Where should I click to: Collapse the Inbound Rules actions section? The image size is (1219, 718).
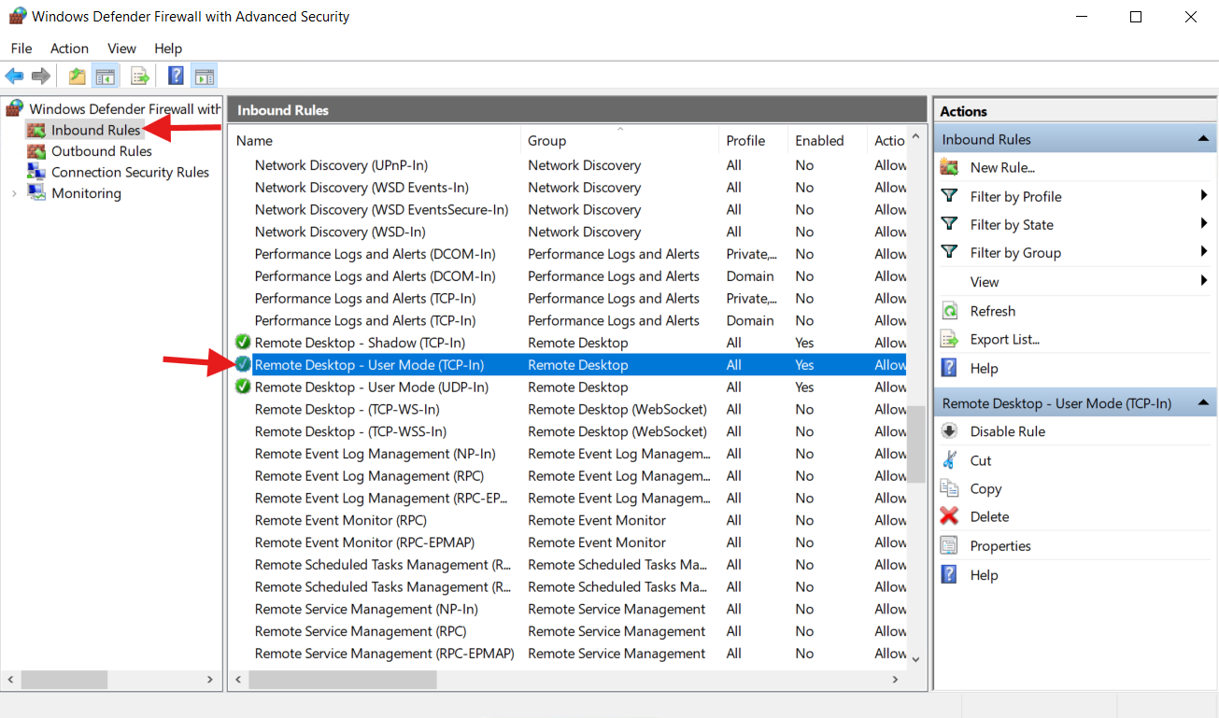[x=1203, y=139]
